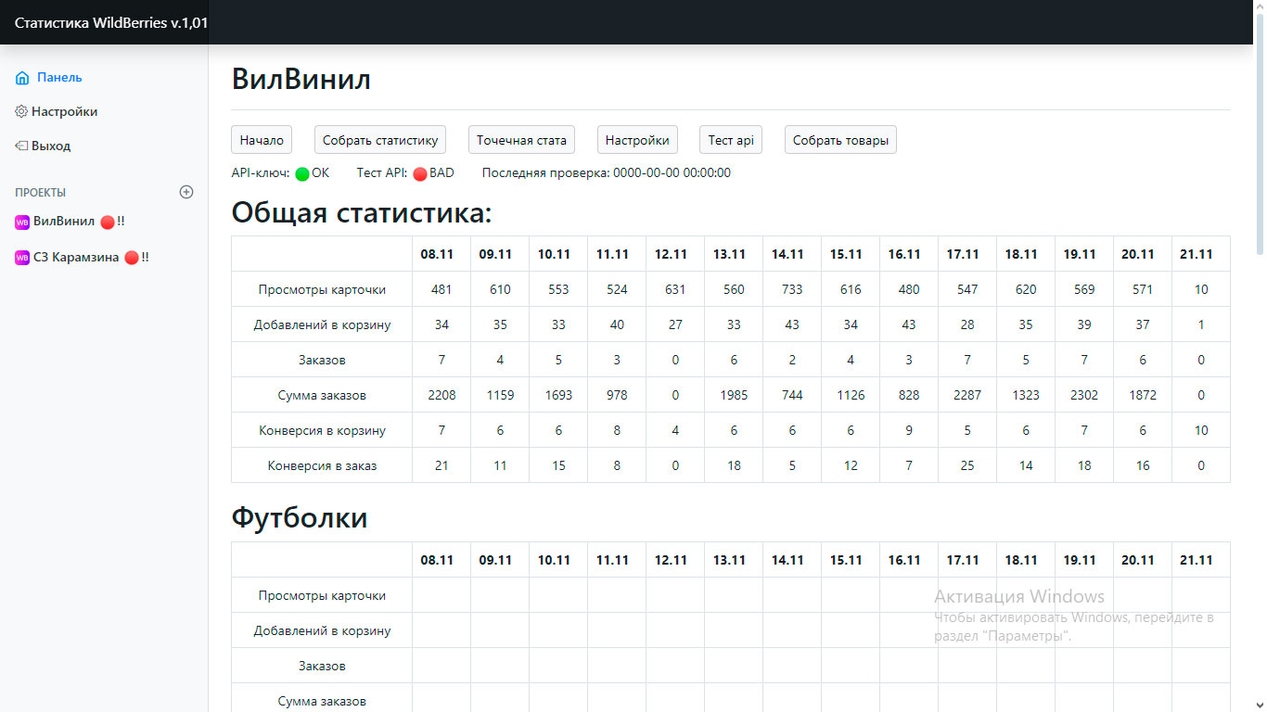Click the red Тест API status indicator
Image resolution: width=1267 pixels, height=712 pixels.
[419, 173]
